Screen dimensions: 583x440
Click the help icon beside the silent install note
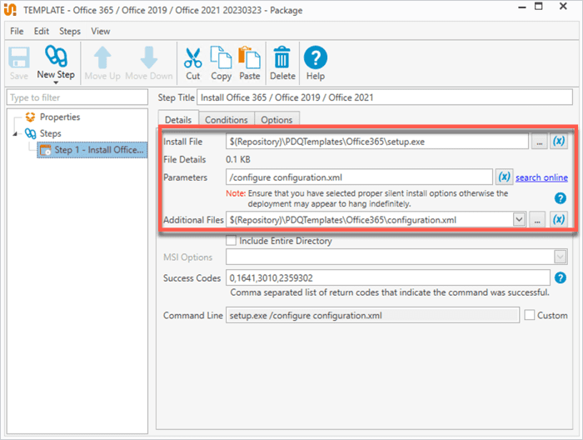click(560, 198)
